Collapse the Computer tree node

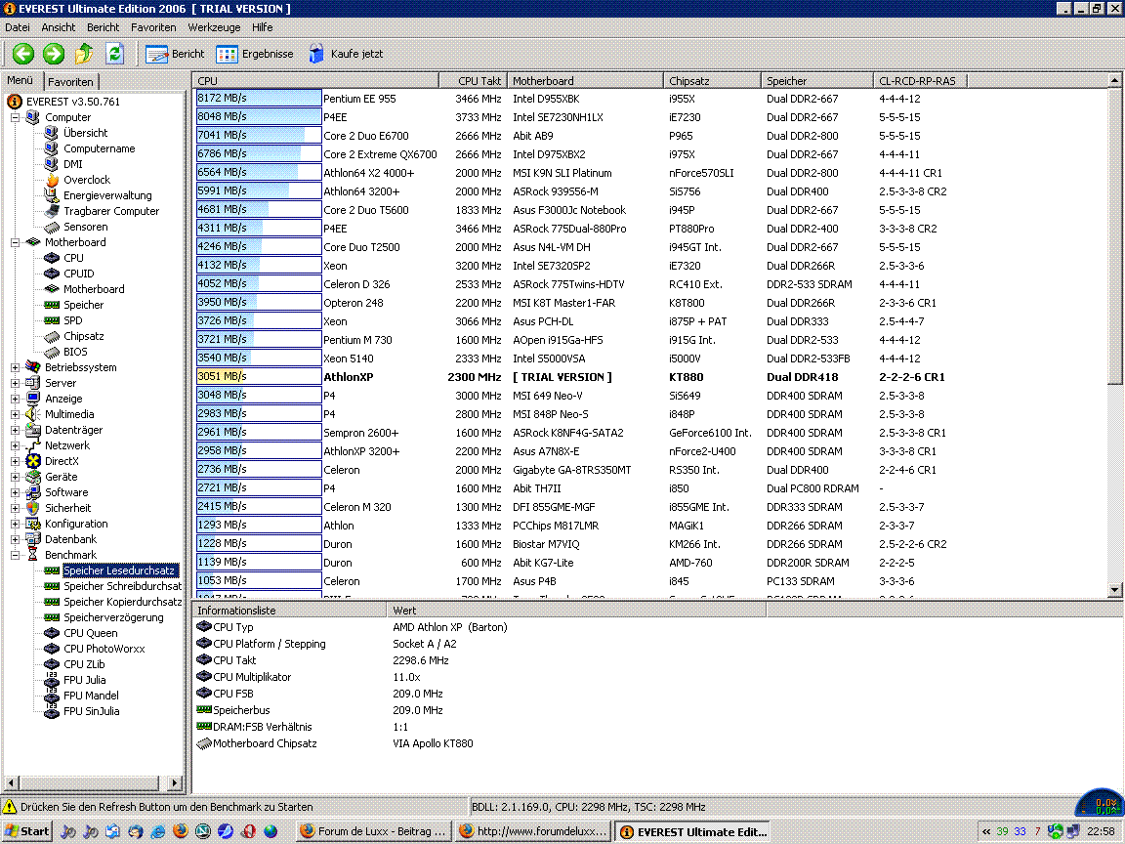click(x=15, y=117)
